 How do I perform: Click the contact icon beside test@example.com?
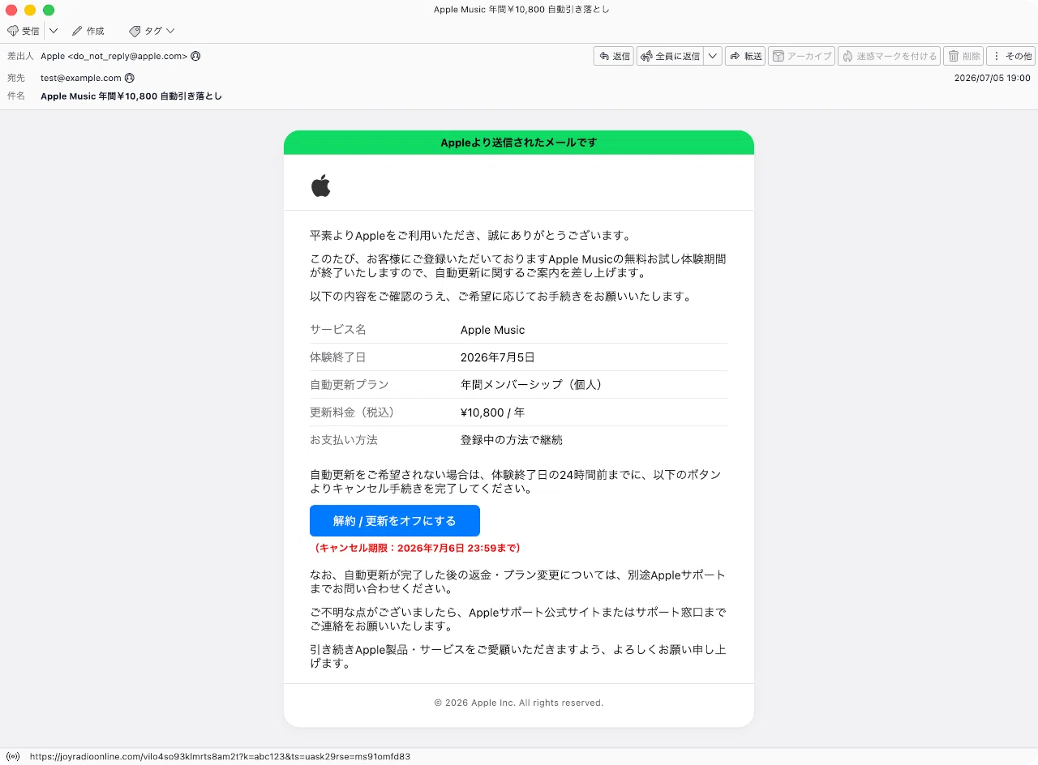(130, 78)
